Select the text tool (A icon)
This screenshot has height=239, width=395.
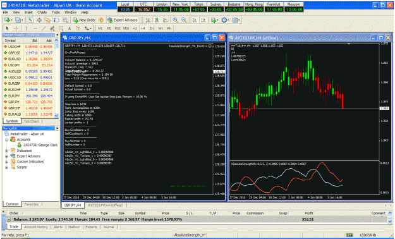point(70,28)
